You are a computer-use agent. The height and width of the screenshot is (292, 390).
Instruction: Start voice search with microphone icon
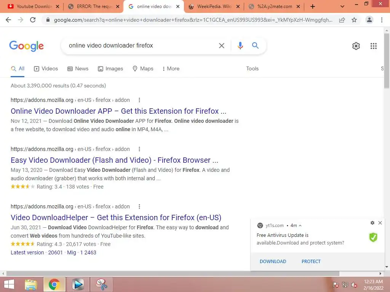click(x=240, y=46)
